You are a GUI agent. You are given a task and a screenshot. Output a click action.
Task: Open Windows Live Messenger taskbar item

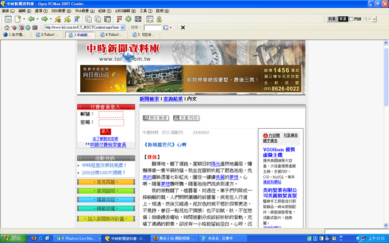tap(77, 238)
